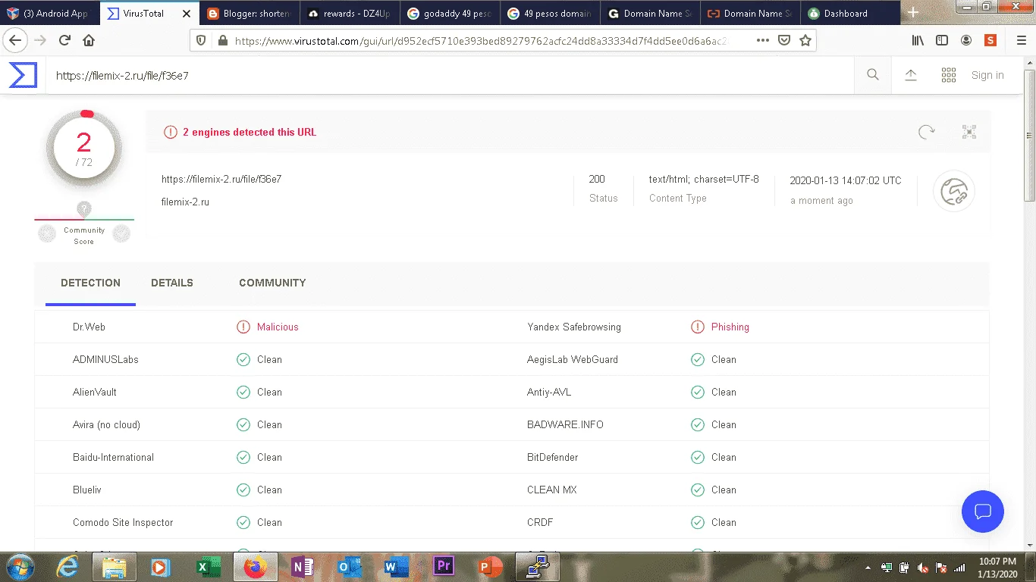Click the Yandex Safebrowsing engine name
The image size is (1036, 582).
(x=574, y=327)
